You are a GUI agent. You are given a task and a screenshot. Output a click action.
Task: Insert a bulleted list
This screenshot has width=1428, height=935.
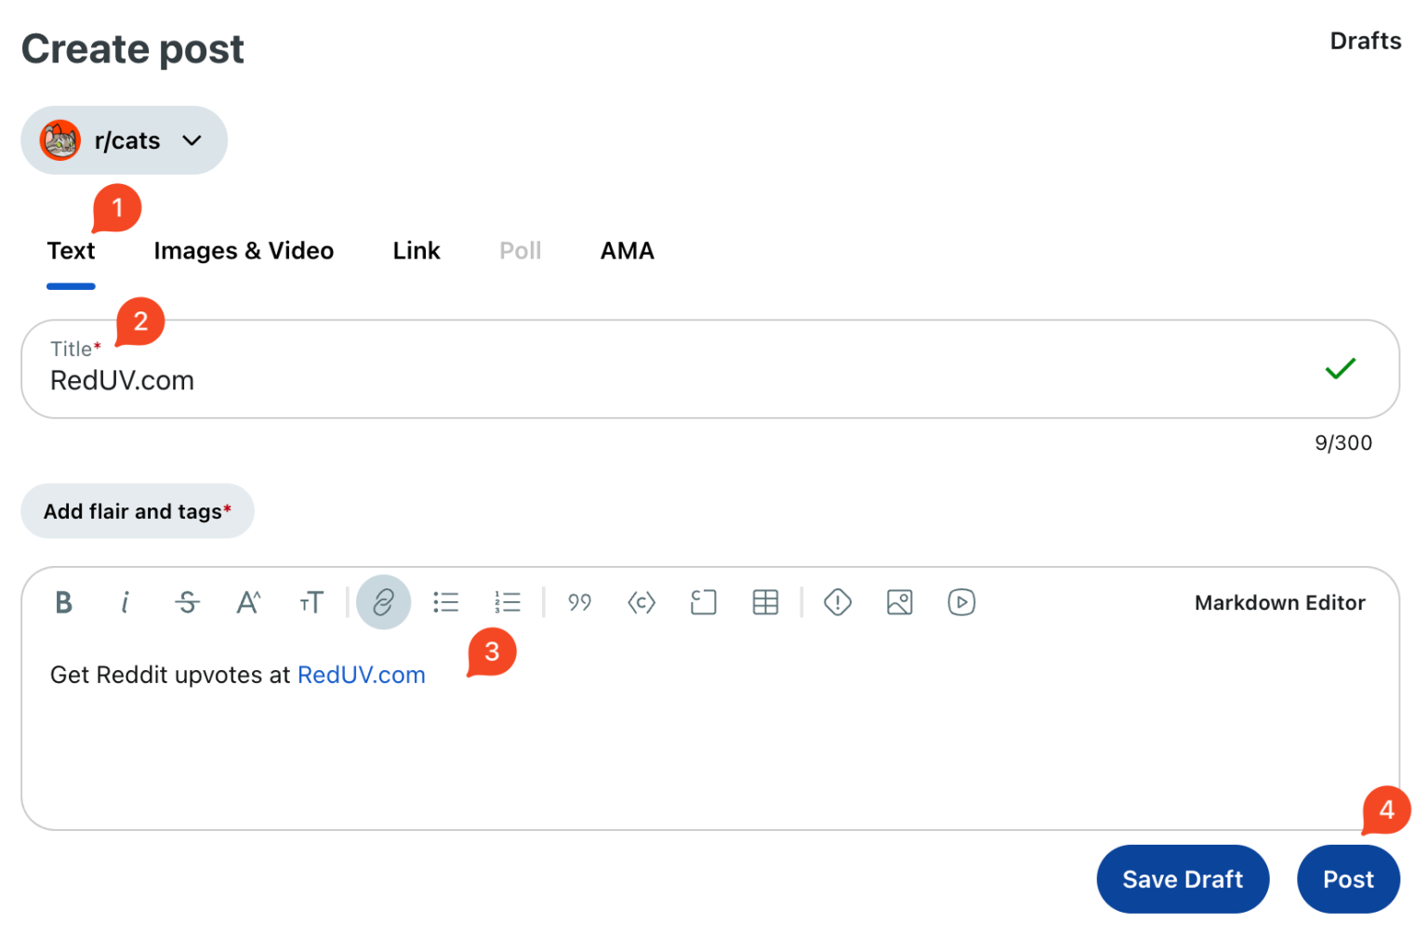(x=446, y=602)
